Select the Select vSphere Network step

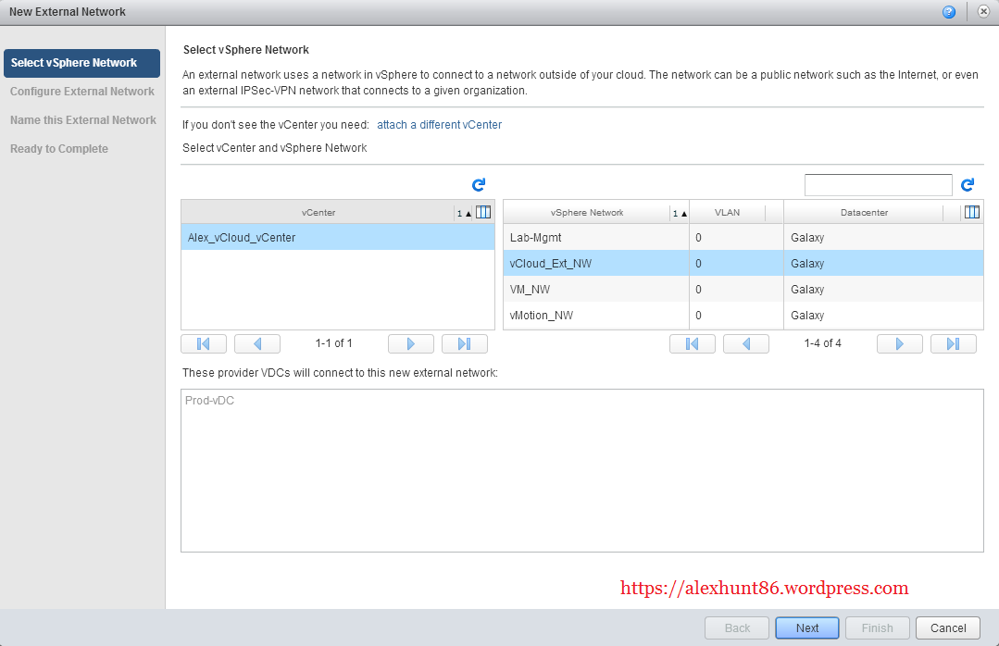pos(81,63)
